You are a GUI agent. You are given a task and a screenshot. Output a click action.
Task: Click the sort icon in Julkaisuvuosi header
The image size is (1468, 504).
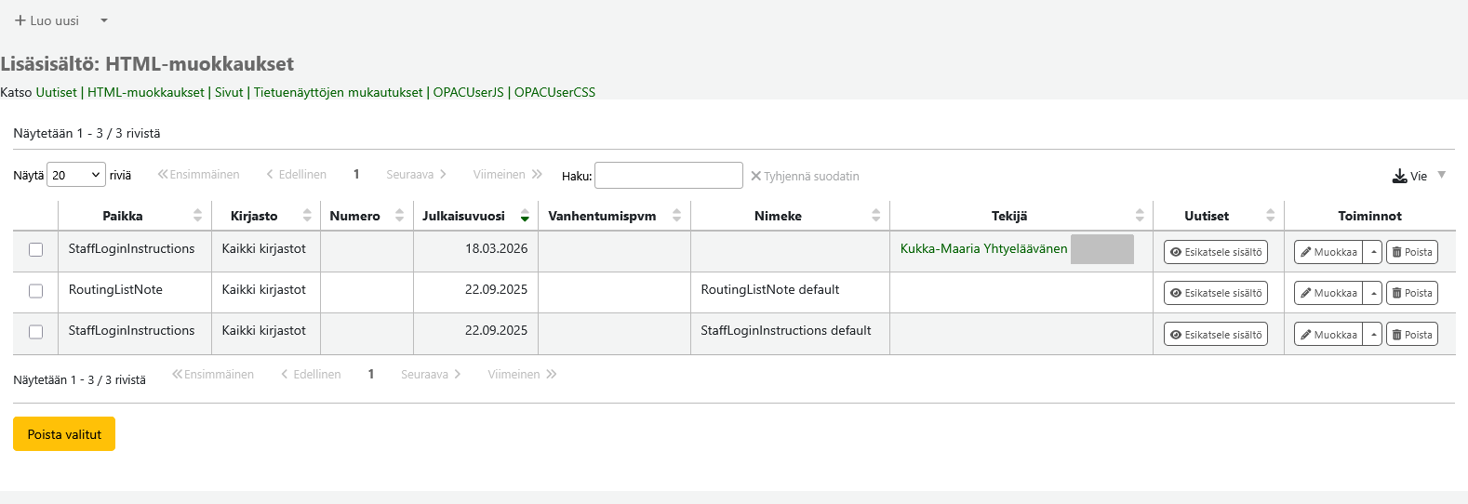coord(525,216)
